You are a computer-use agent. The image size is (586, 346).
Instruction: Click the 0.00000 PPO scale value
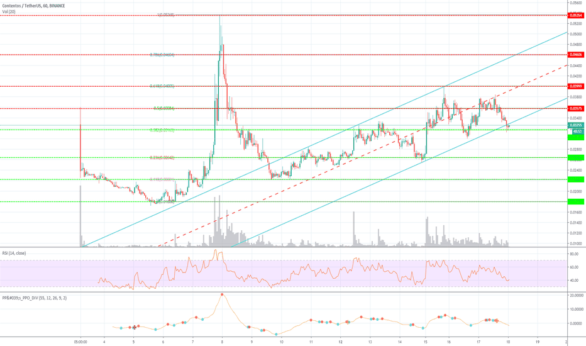[x=577, y=323]
